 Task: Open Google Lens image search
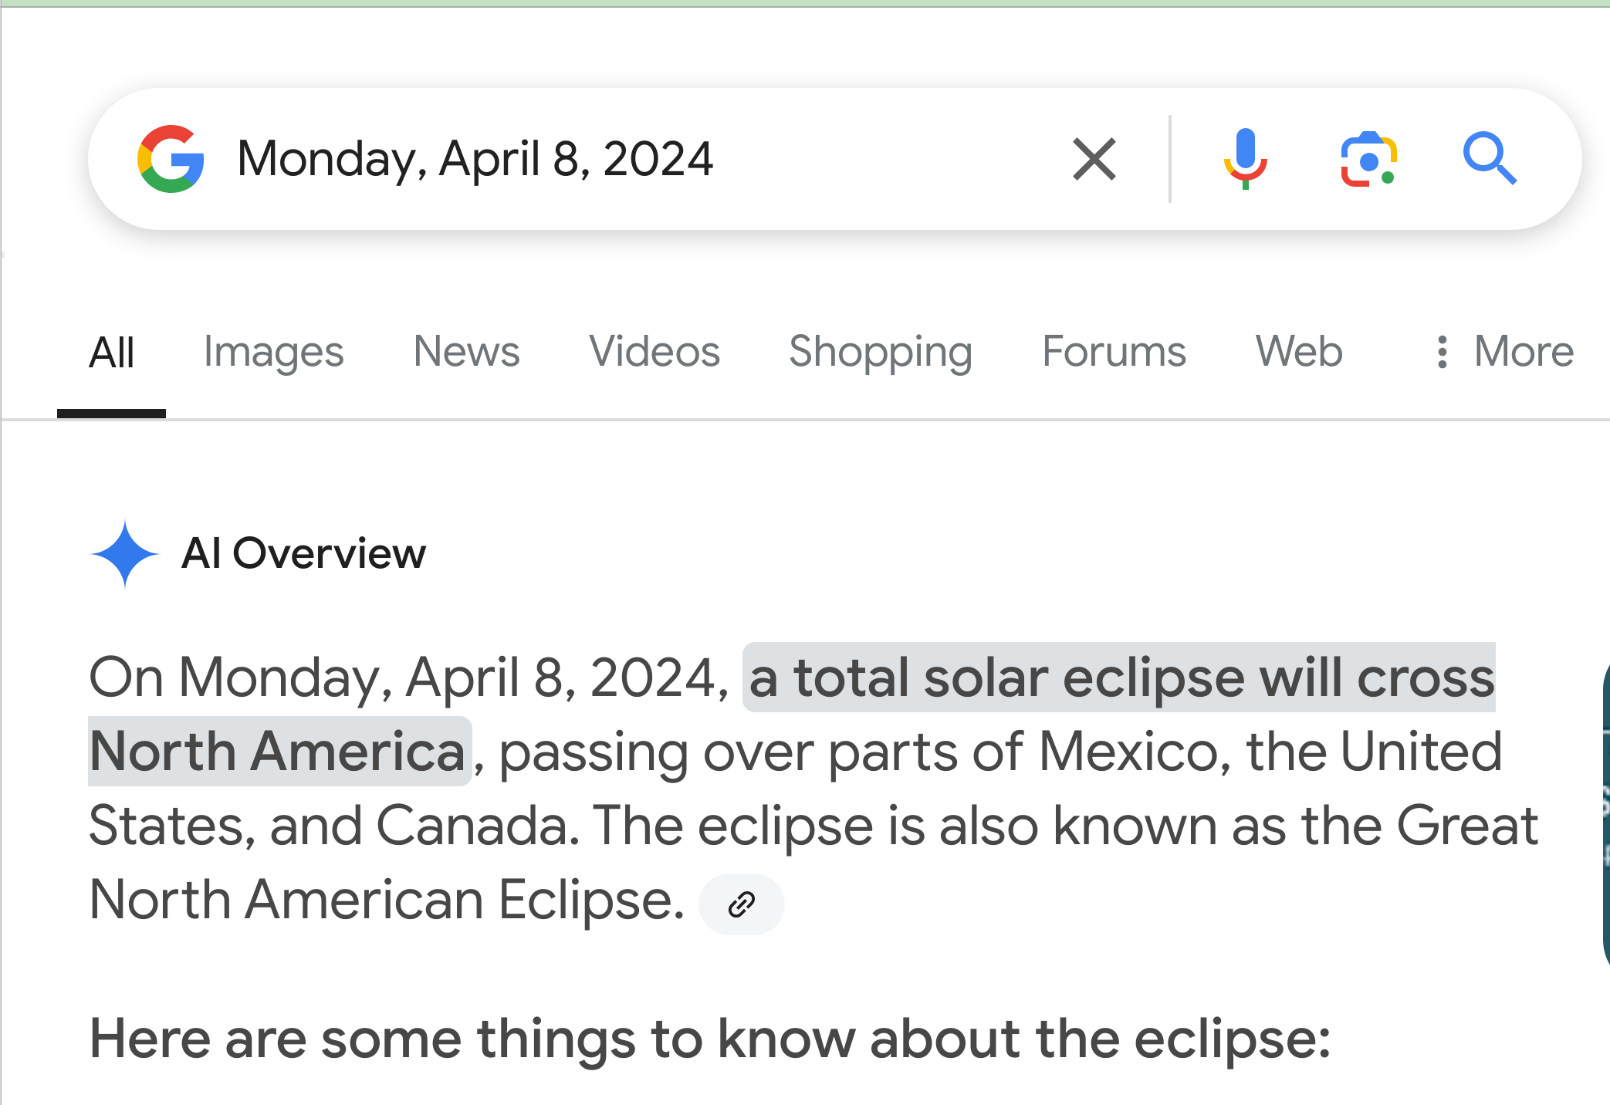coord(1368,159)
